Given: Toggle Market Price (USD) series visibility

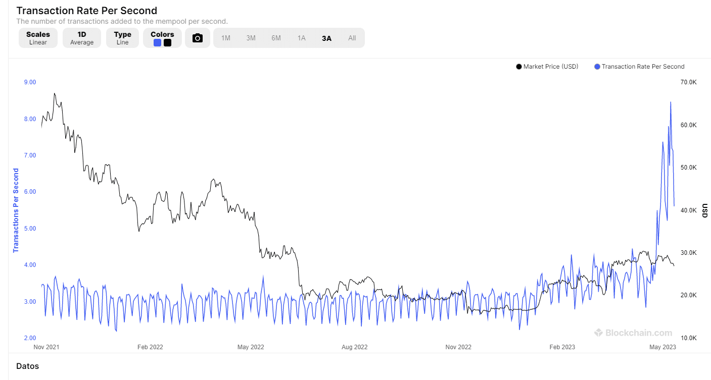Looking at the screenshot, I should pyautogui.click(x=547, y=67).
